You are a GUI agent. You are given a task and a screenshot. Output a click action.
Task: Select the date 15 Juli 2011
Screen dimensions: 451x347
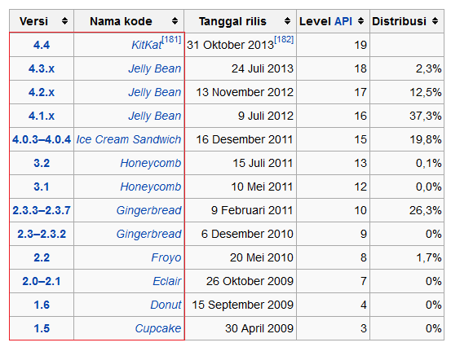pos(263,163)
